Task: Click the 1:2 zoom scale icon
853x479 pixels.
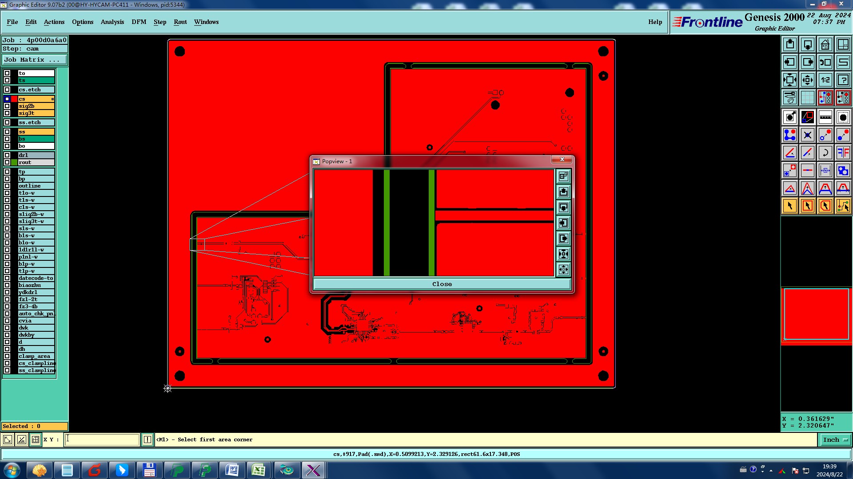Action: [825, 80]
